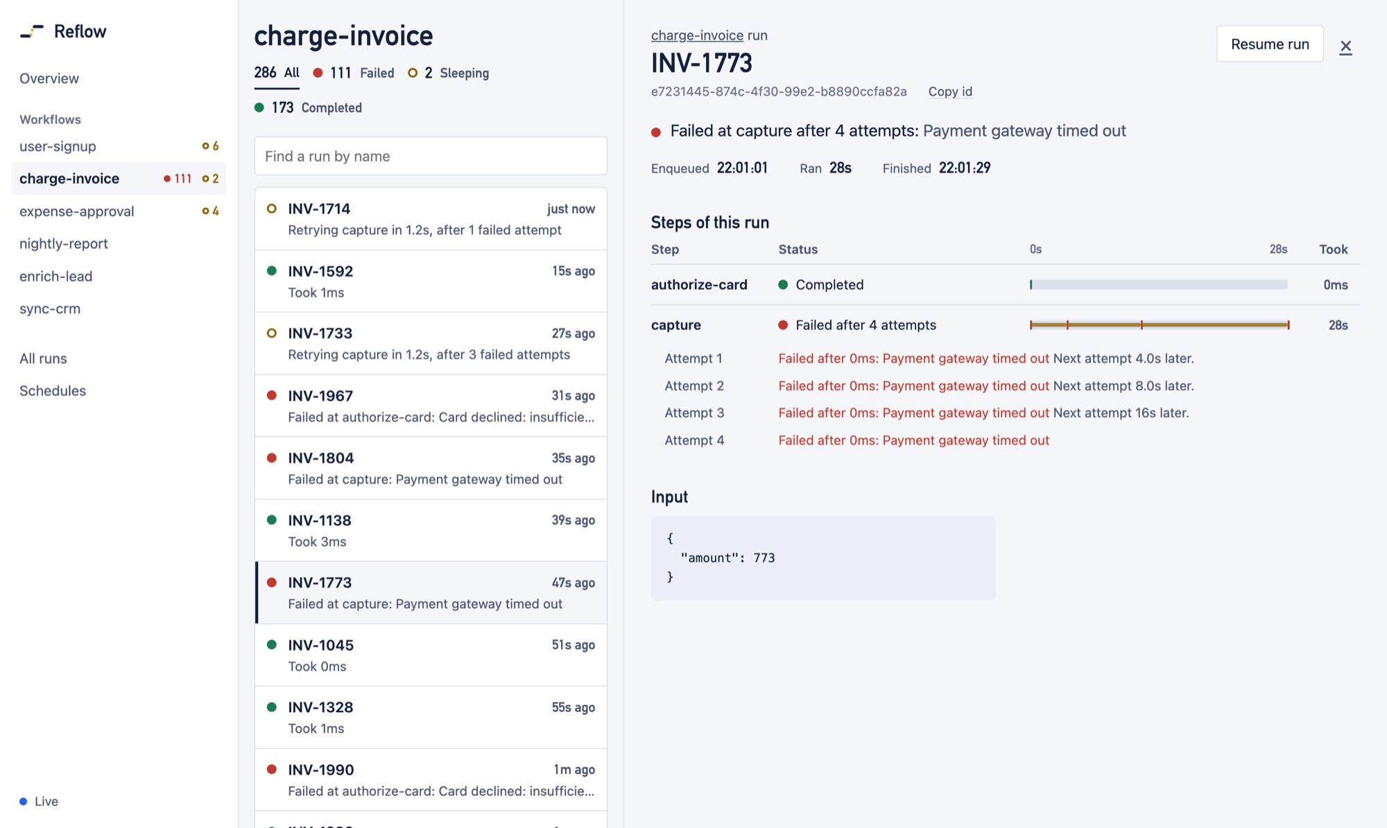Click the red status dot of INV-1804
Screen dimensions: 1387x828
[x=272, y=458]
